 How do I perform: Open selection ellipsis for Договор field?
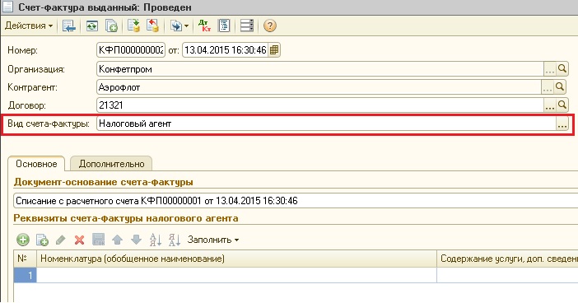pyautogui.click(x=550, y=105)
